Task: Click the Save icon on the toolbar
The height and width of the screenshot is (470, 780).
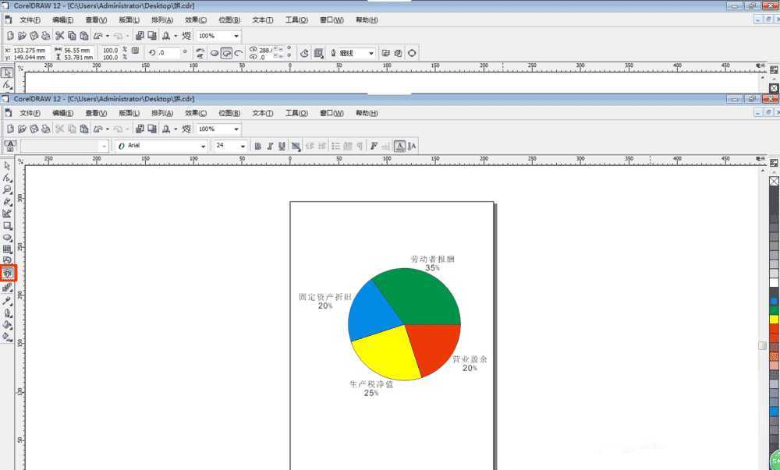Action: [x=34, y=129]
